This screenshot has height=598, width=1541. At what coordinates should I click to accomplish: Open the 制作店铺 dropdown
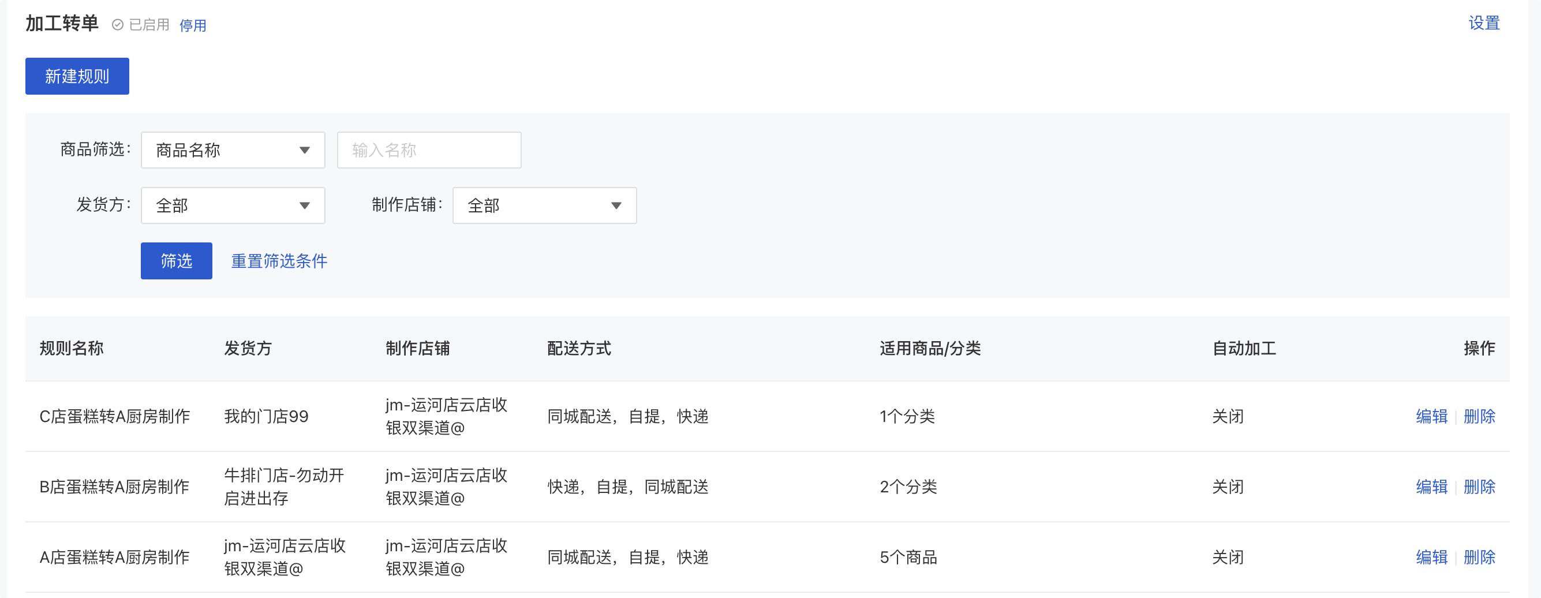pos(544,205)
